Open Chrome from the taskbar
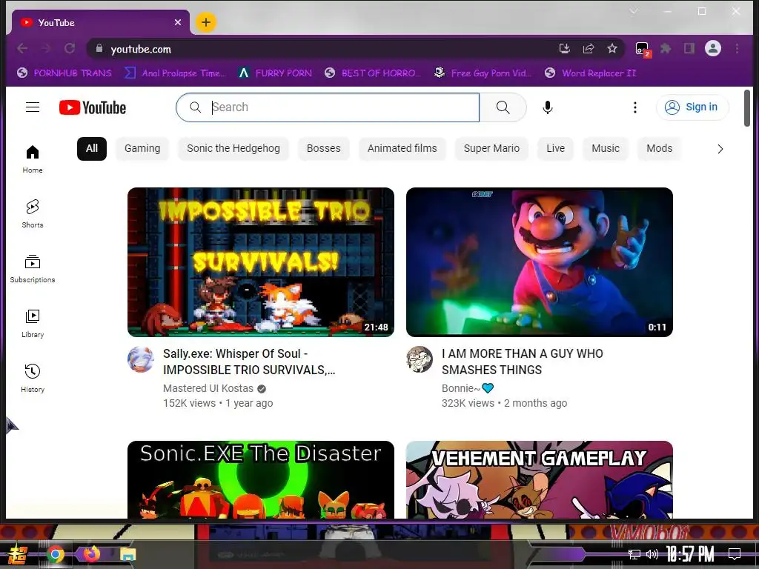 tap(56, 554)
